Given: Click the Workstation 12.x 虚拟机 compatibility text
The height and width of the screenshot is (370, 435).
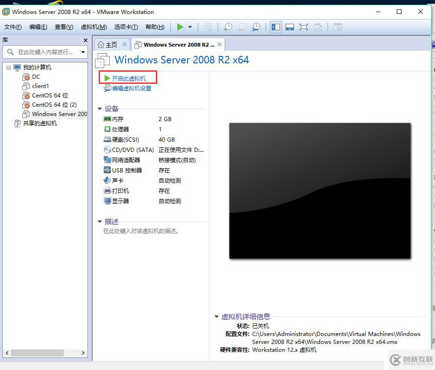Looking at the screenshot, I should (284, 349).
